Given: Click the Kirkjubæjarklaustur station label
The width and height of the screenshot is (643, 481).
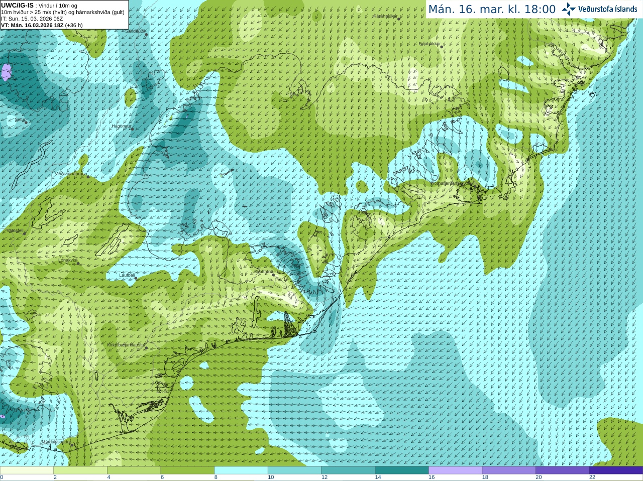Looking at the screenshot, I should (126, 345).
